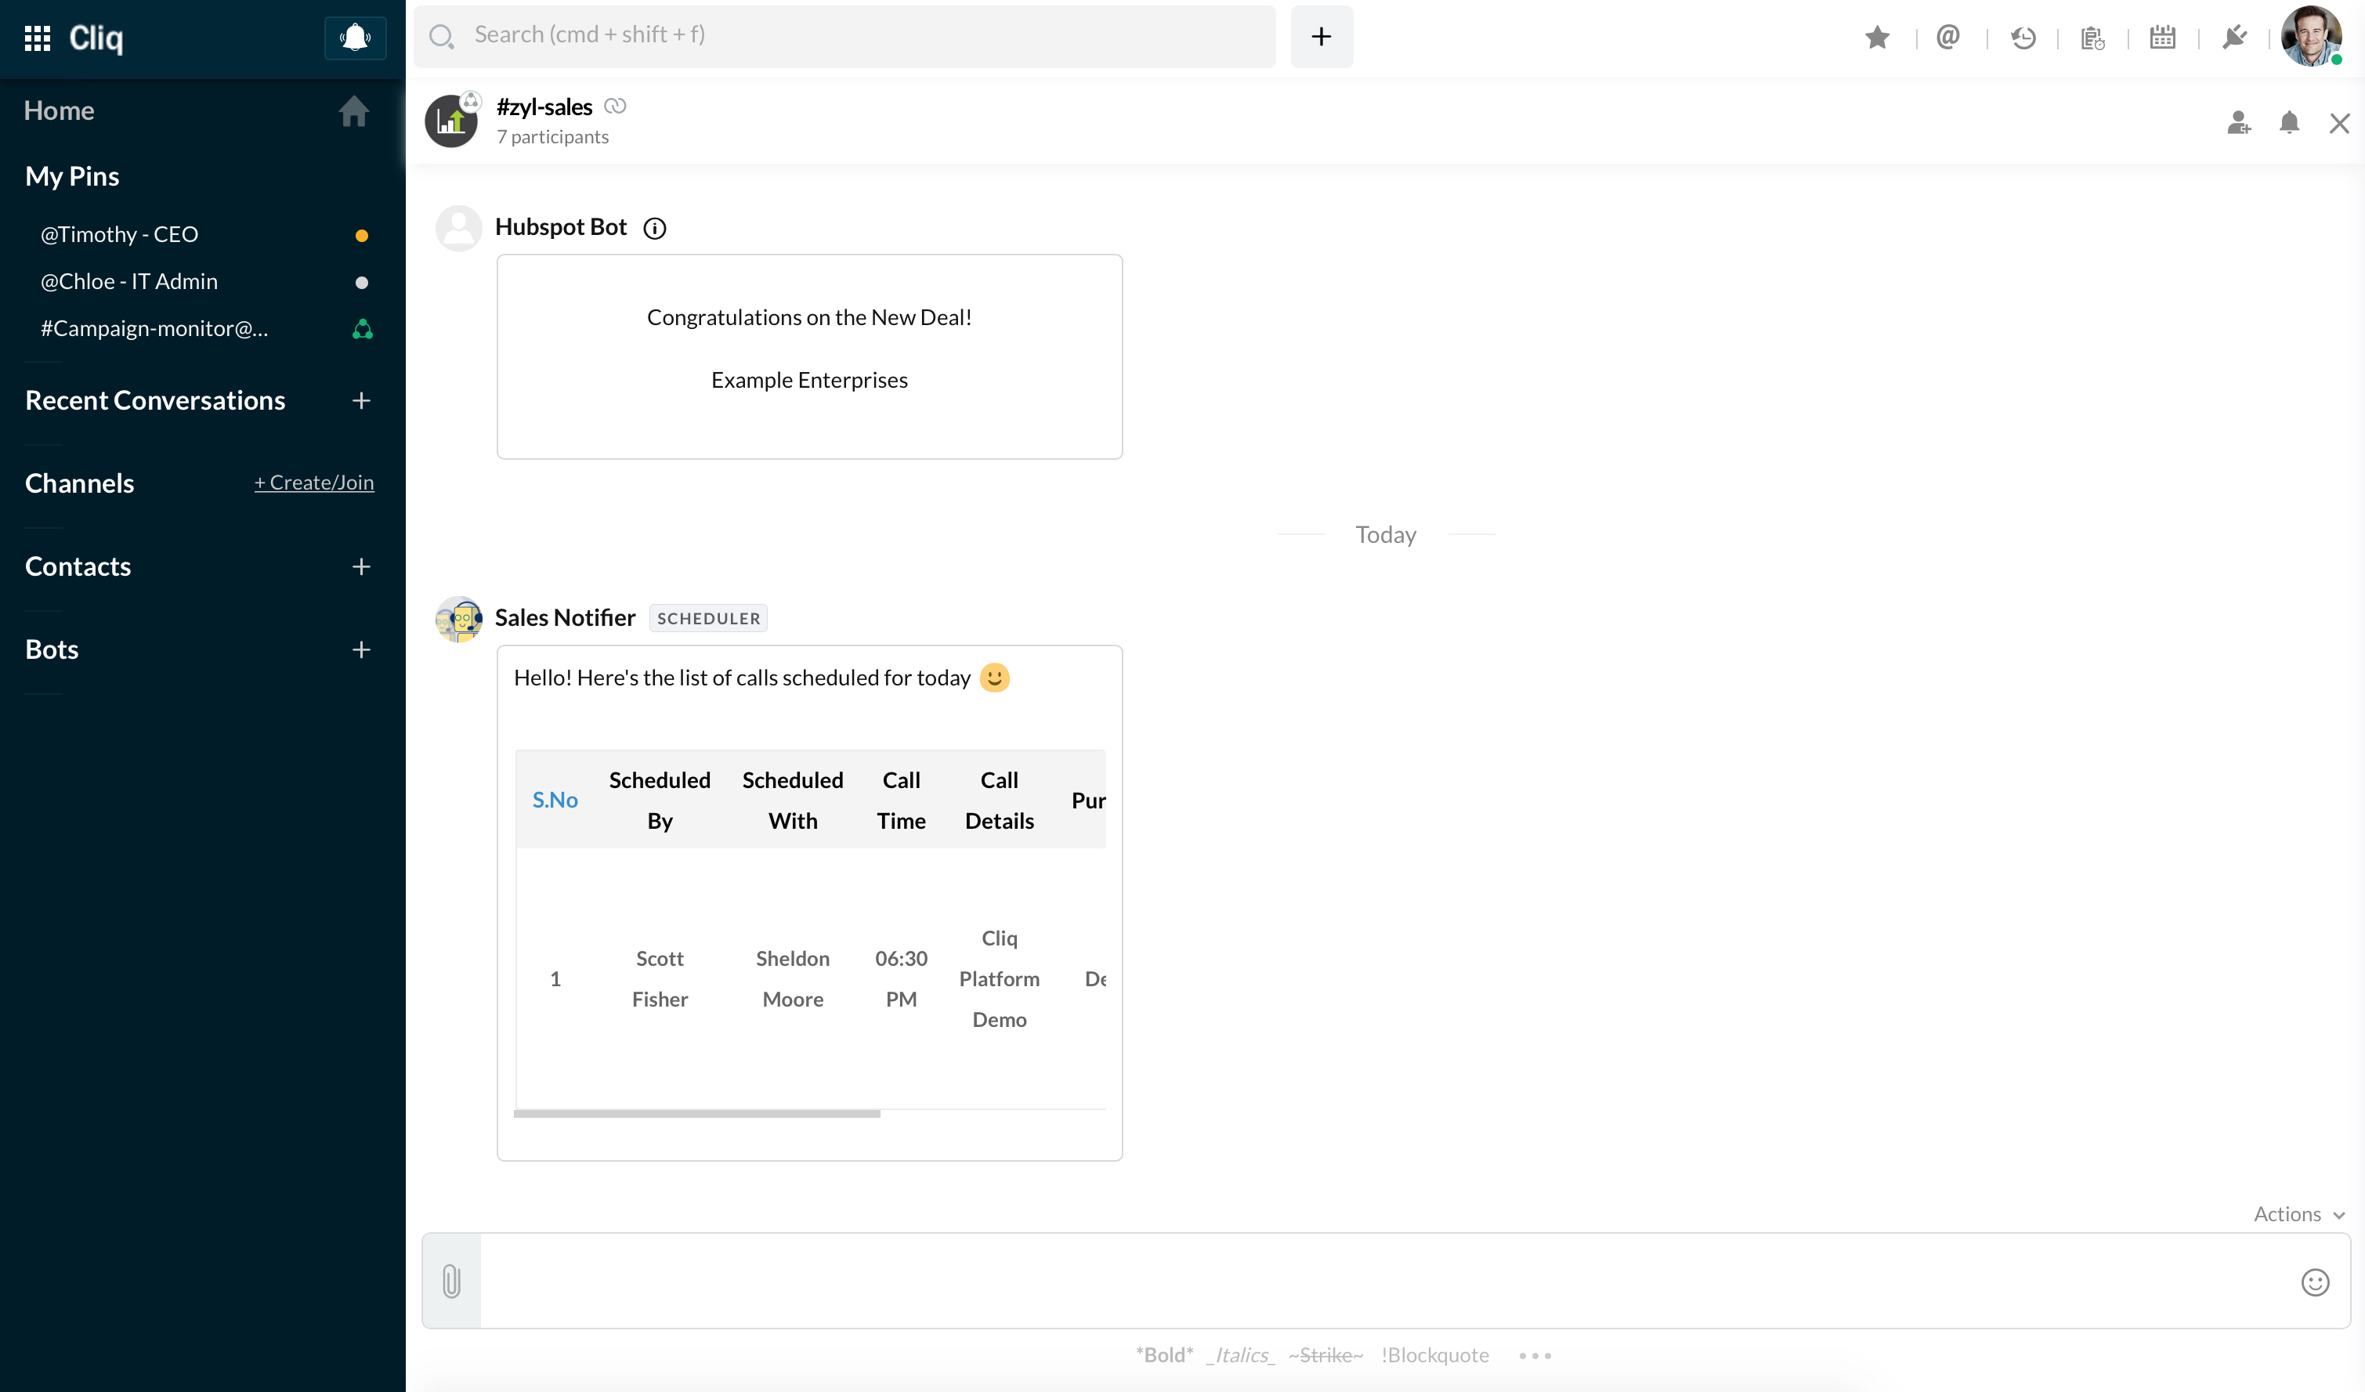
Task: Expand more formatting options ellipsis
Action: (x=1535, y=1355)
